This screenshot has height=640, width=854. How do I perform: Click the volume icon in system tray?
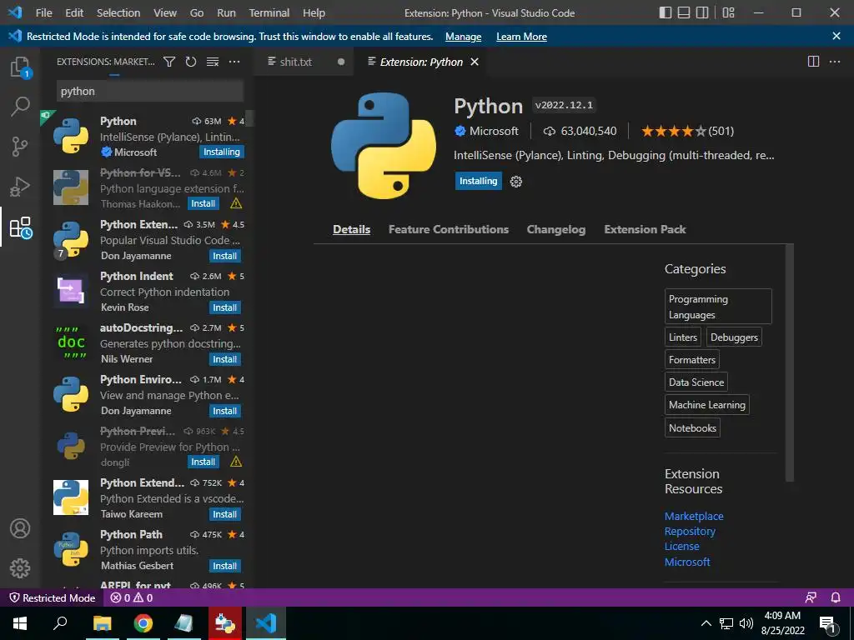pyautogui.click(x=746, y=623)
